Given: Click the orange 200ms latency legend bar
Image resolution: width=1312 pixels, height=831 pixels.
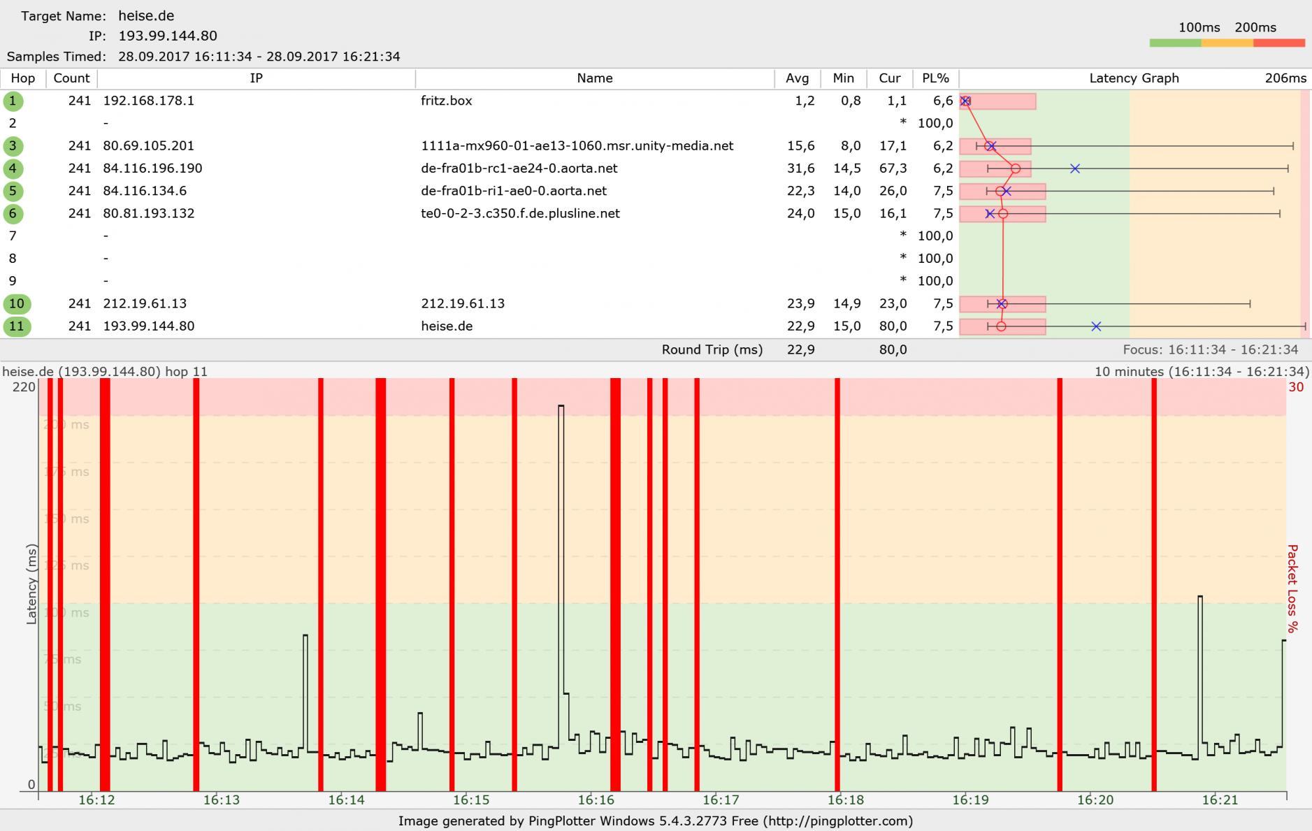Looking at the screenshot, I should [1227, 43].
